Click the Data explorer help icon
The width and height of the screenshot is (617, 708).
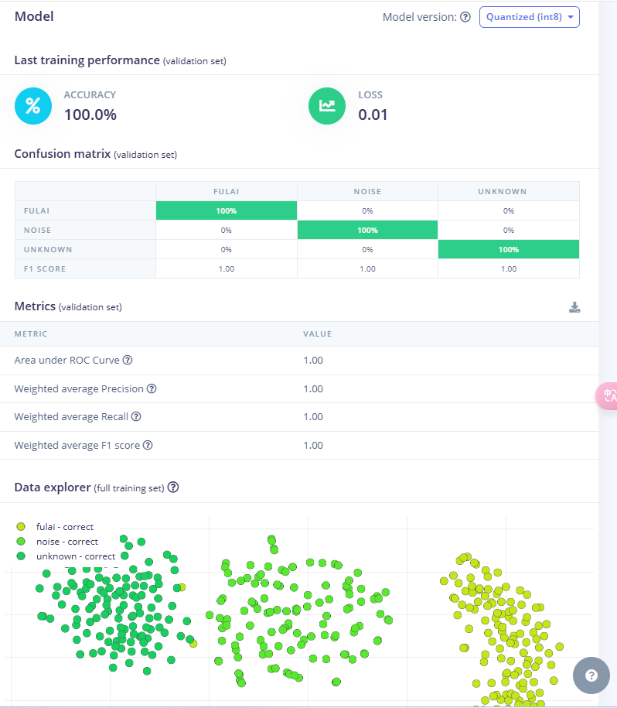tap(173, 487)
